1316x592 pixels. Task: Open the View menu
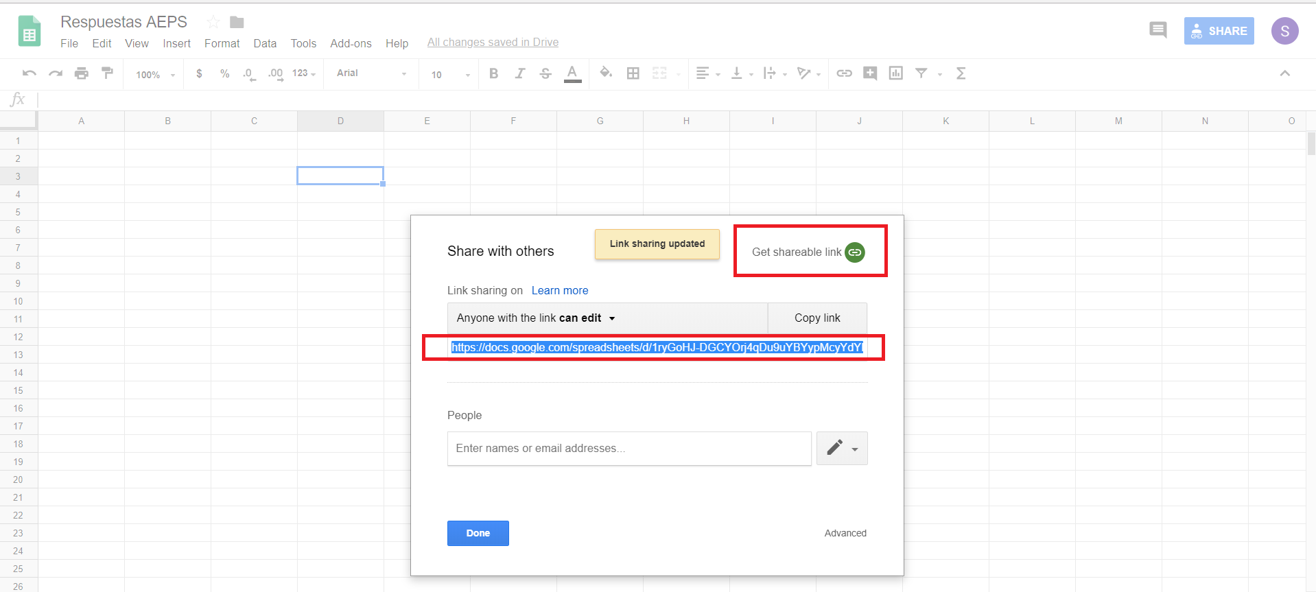(137, 43)
